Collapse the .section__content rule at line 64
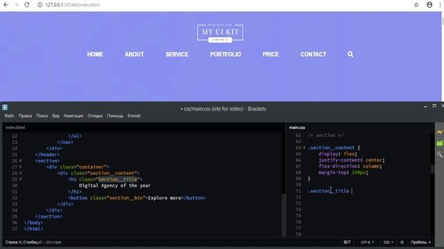444x249 pixels. coord(305,147)
